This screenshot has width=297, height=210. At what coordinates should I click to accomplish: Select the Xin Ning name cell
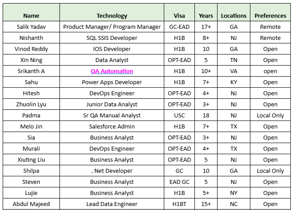coord(31,60)
